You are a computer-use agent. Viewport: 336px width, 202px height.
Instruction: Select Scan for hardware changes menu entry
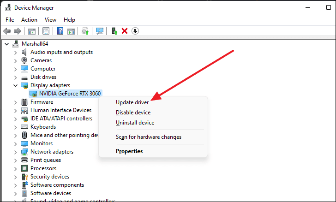pyautogui.click(x=149, y=137)
